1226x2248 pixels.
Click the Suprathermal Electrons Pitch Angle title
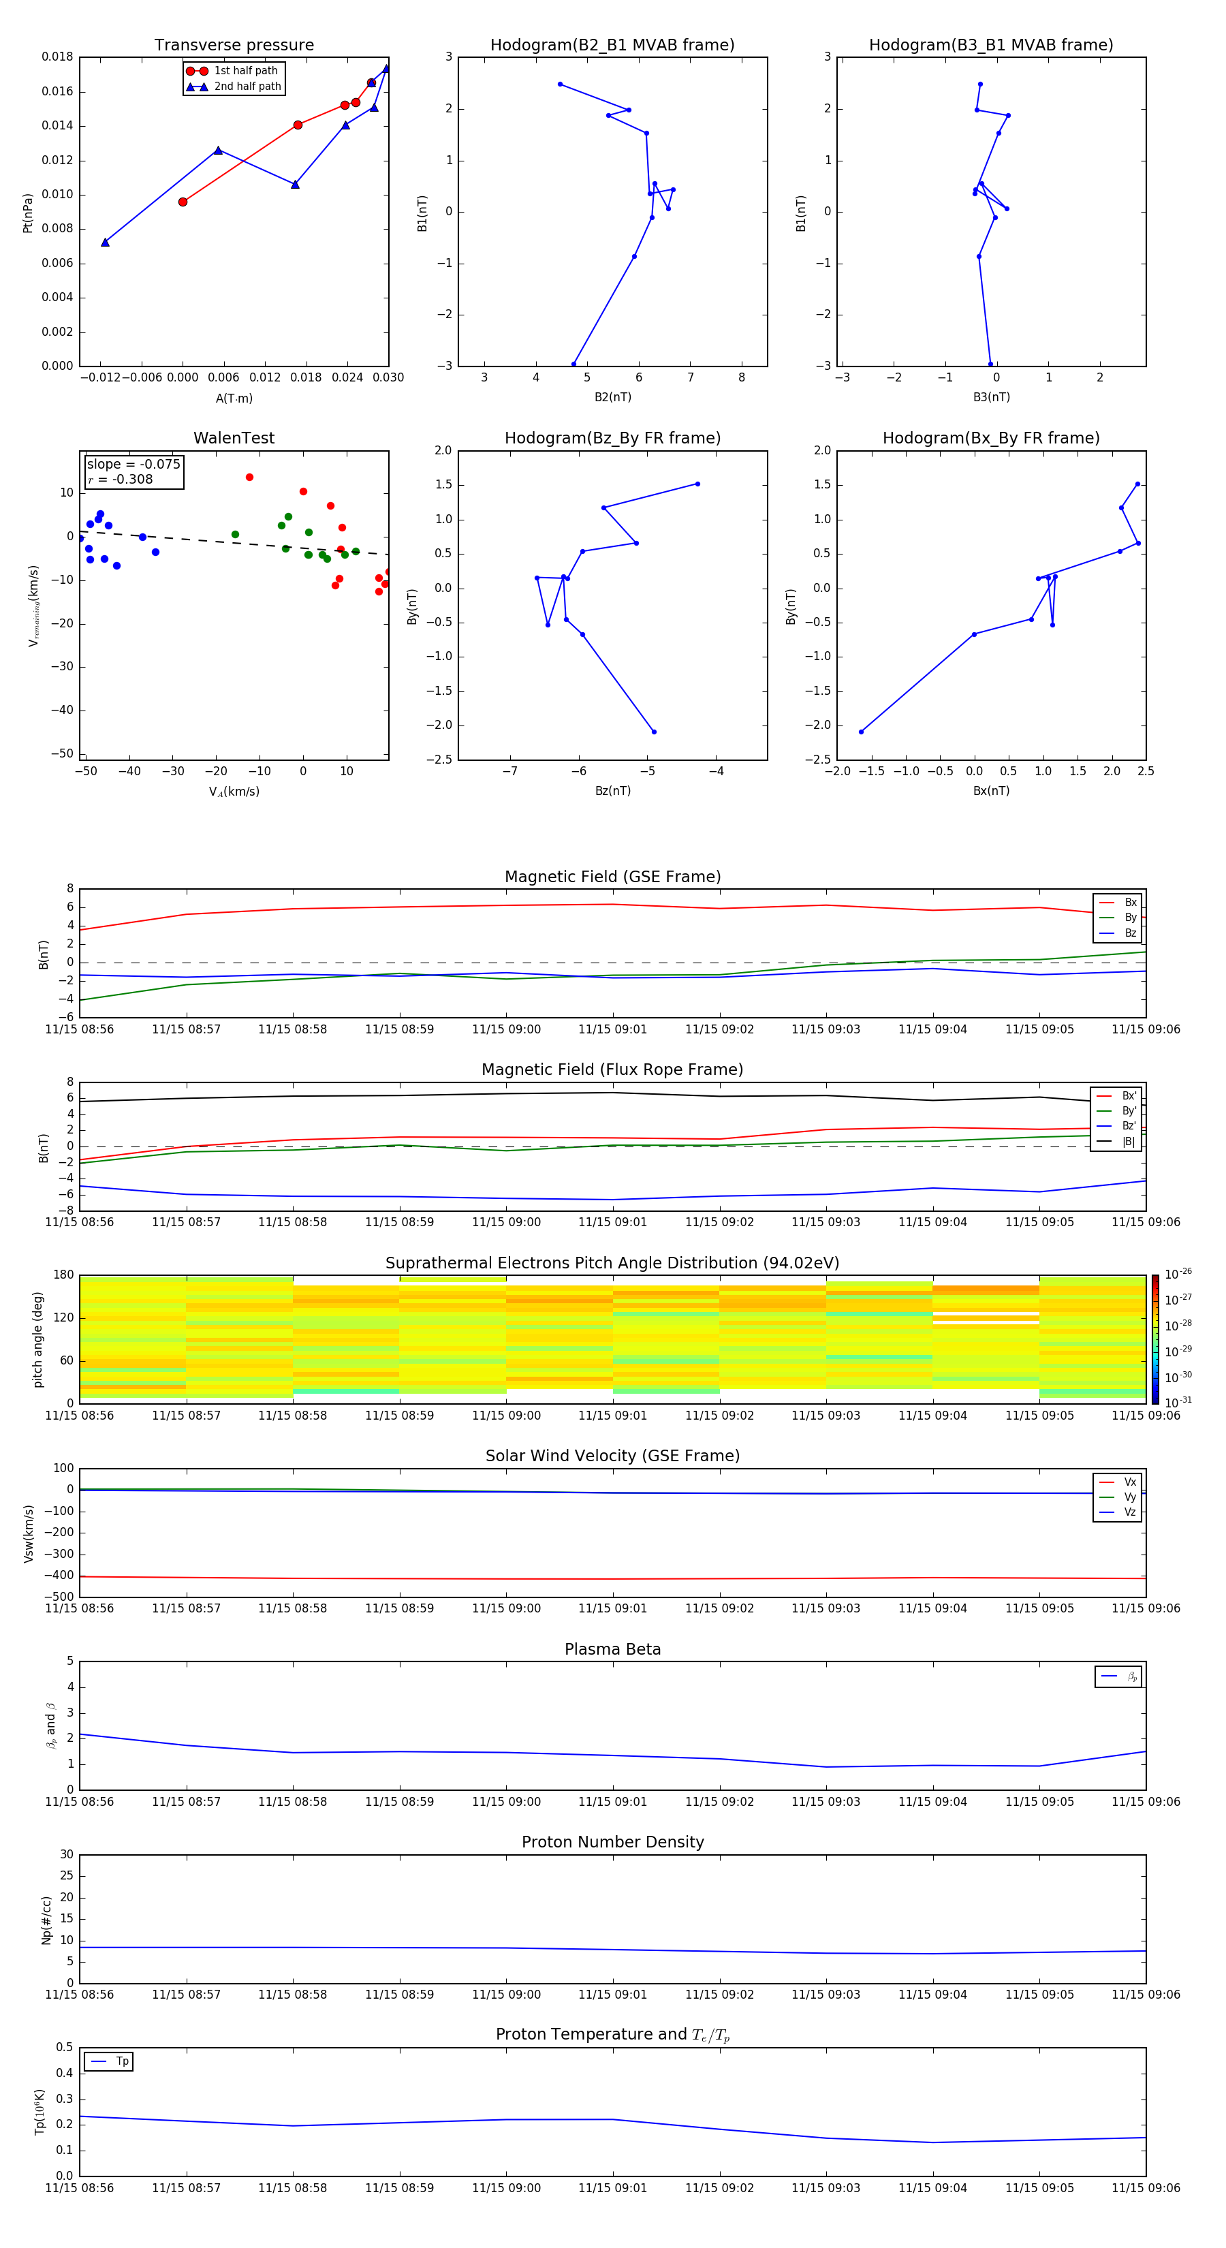(x=612, y=1263)
